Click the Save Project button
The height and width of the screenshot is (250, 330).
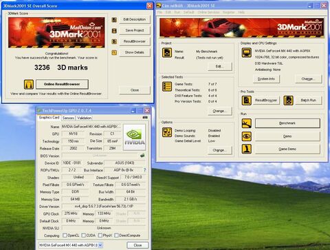click(135, 30)
